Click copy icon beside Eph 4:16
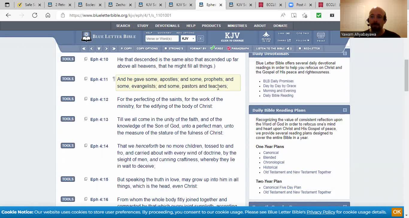Viewport: 409px width, 218px height. pyautogui.click(x=86, y=199)
